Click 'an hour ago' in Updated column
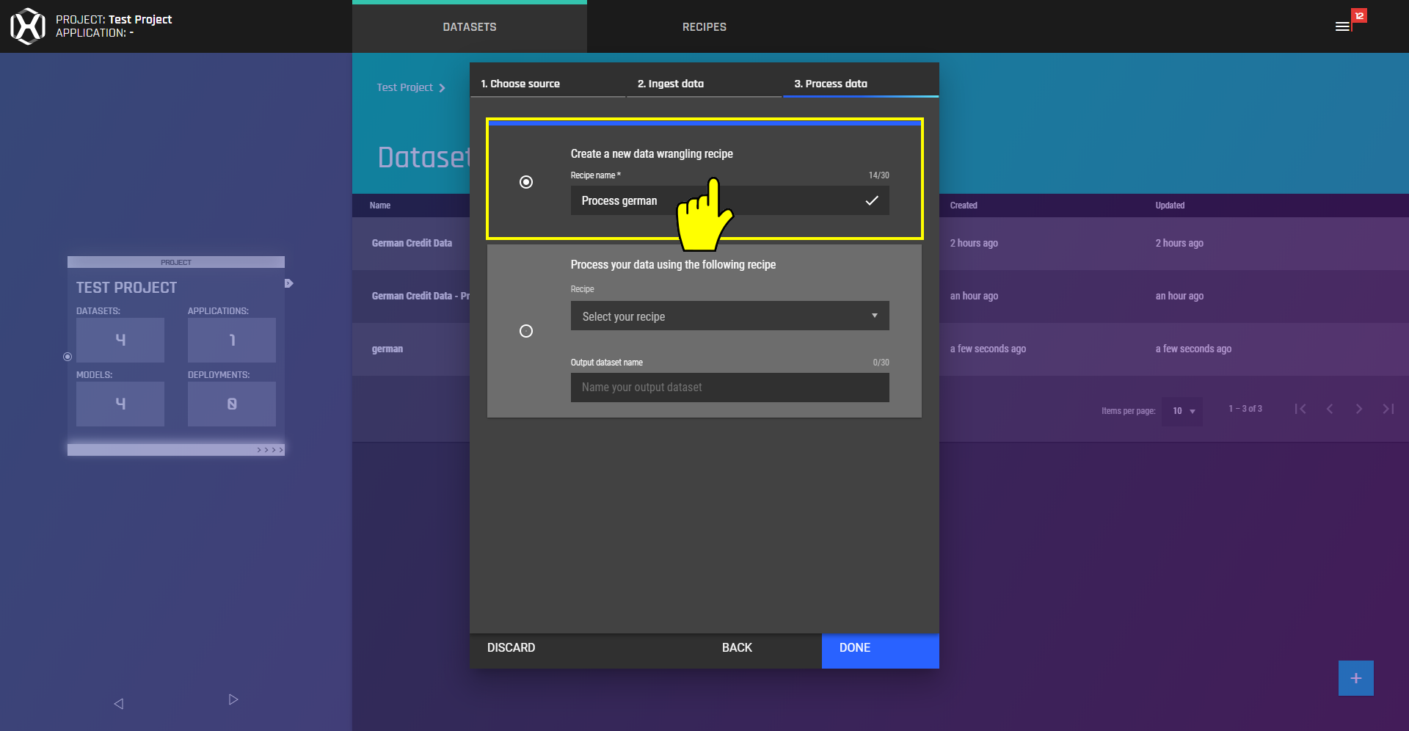 pos(1179,296)
